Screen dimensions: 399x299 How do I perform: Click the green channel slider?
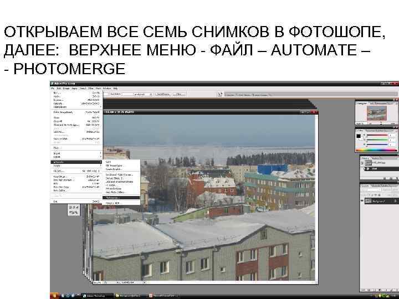(x=377, y=140)
